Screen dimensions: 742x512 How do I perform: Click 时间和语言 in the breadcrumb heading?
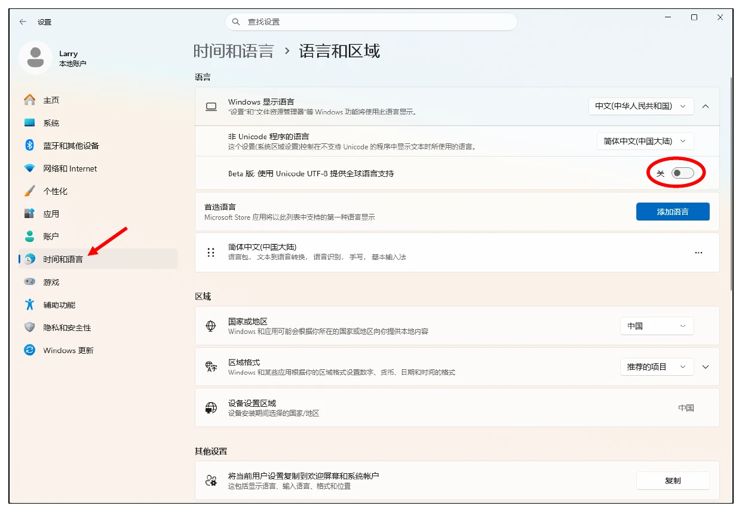[234, 51]
